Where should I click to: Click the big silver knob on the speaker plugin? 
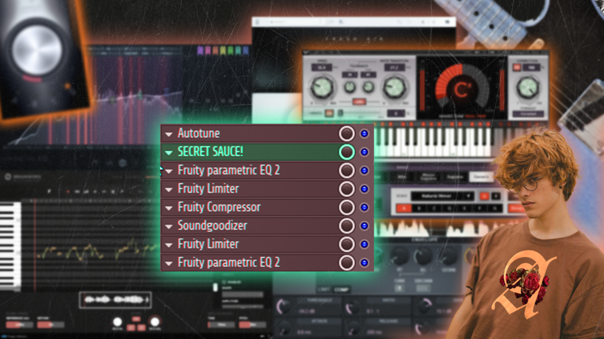(x=37, y=49)
